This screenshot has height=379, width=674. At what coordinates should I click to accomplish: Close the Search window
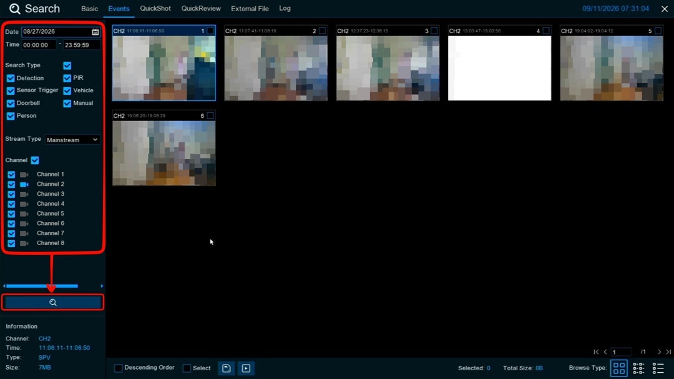(x=665, y=9)
